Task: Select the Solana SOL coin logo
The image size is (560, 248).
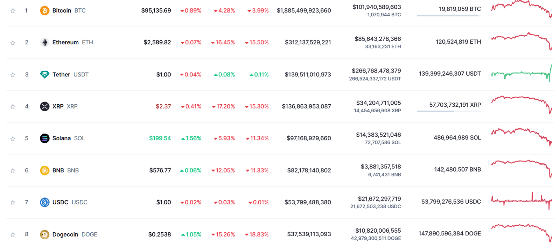Action: [45, 138]
